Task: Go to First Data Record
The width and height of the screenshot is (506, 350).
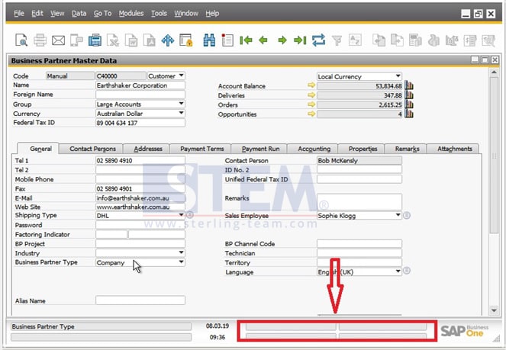Action: [246, 40]
